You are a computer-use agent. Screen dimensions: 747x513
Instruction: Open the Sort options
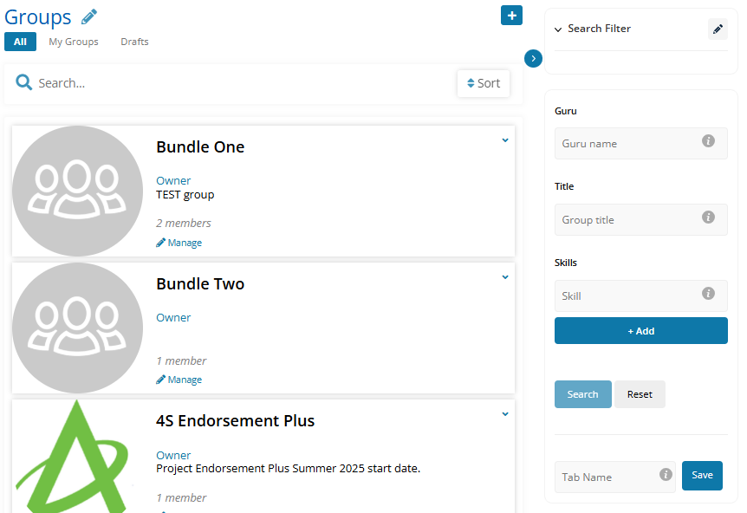(x=483, y=83)
